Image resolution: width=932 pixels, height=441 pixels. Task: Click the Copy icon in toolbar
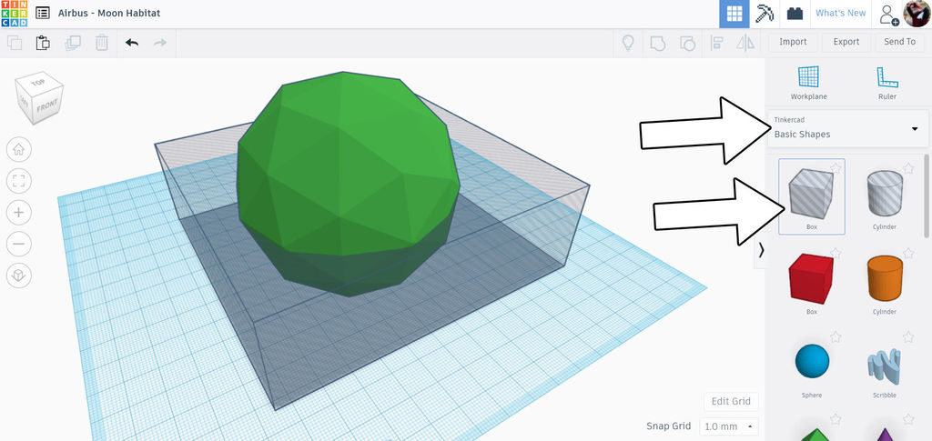click(15, 43)
